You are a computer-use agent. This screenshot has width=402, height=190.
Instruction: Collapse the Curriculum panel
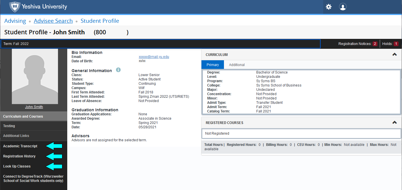[394, 54]
